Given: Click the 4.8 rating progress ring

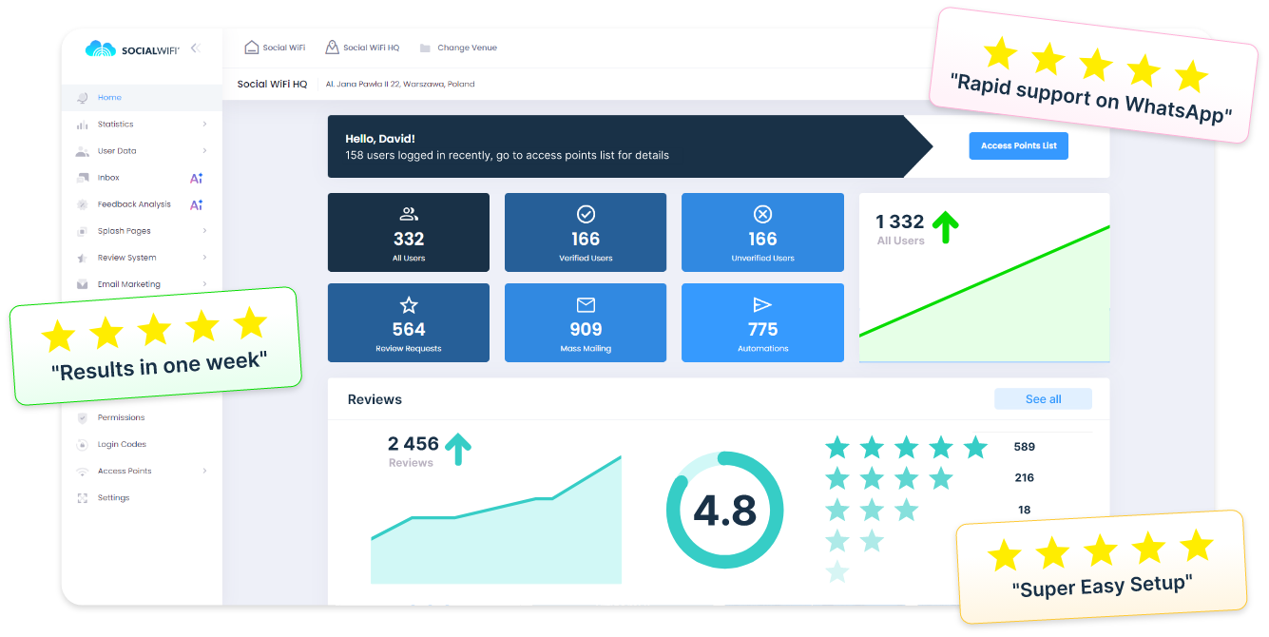Looking at the screenshot, I should click(x=724, y=510).
